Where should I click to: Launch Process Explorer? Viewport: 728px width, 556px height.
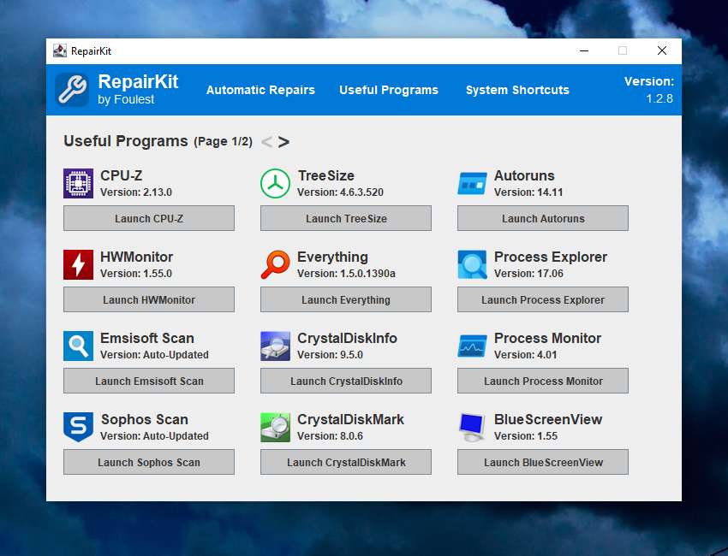tap(543, 299)
